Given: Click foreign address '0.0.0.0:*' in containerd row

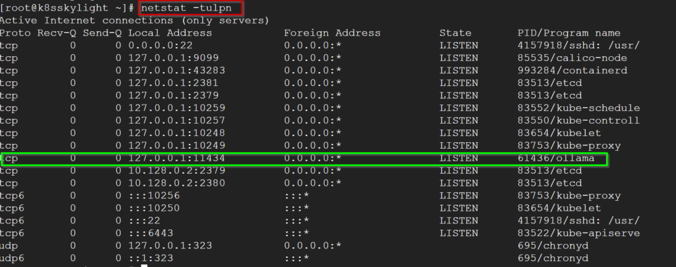Looking at the screenshot, I should pos(312,70).
